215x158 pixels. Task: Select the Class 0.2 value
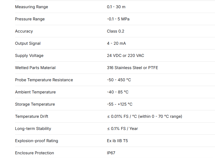pyautogui.click(x=116, y=31)
